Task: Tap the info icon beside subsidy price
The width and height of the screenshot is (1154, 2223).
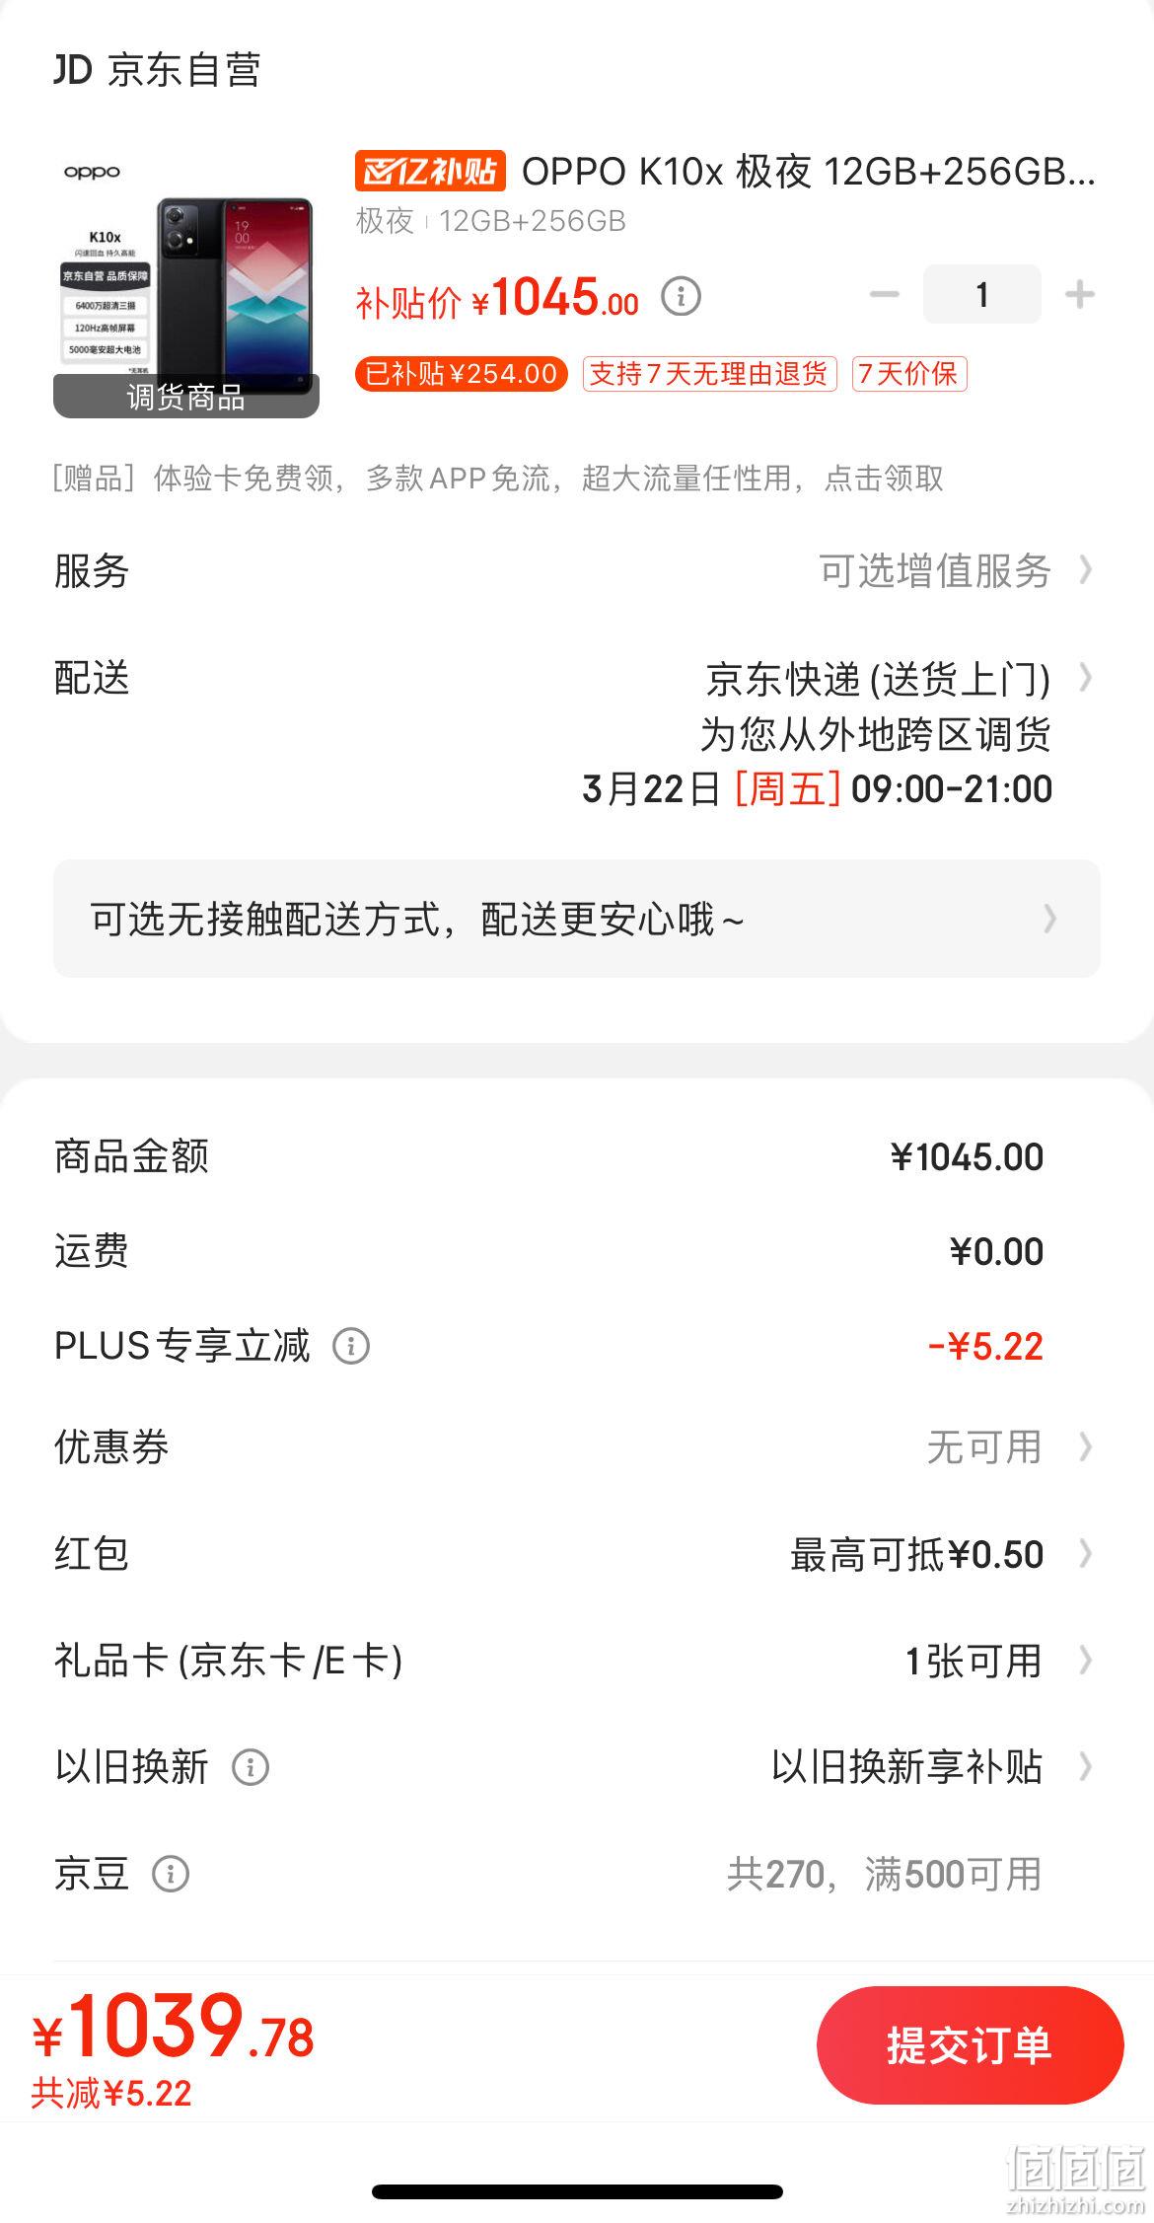Action: pos(680,296)
